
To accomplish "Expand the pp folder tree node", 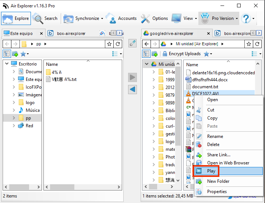I will (14, 118).
